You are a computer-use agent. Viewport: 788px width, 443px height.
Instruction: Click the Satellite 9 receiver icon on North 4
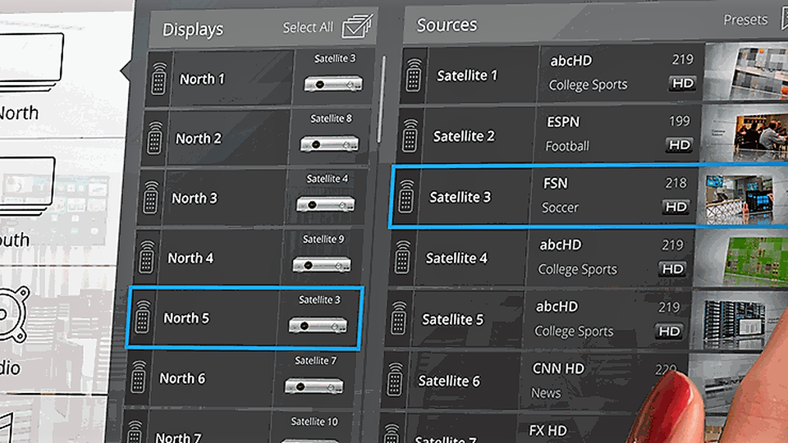pyautogui.click(x=323, y=264)
